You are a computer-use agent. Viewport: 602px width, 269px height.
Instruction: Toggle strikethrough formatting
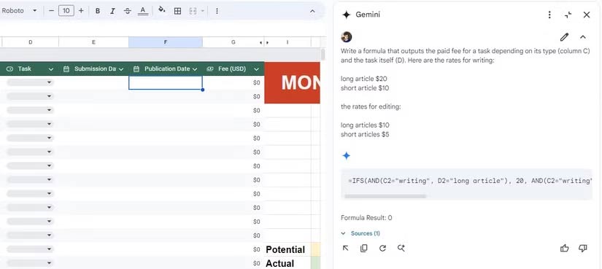coord(128,11)
